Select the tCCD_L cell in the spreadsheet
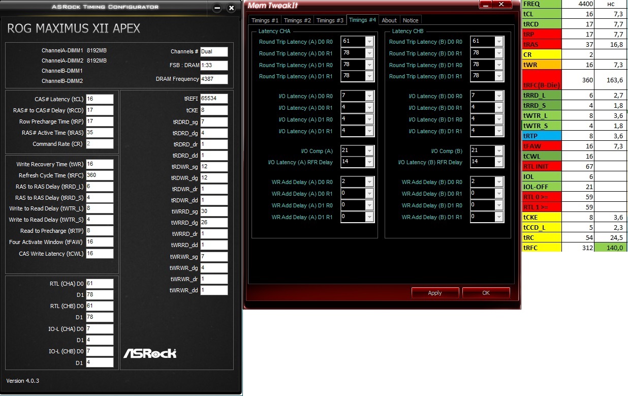Image resolution: width=628 pixels, height=396 pixels. (542, 227)
